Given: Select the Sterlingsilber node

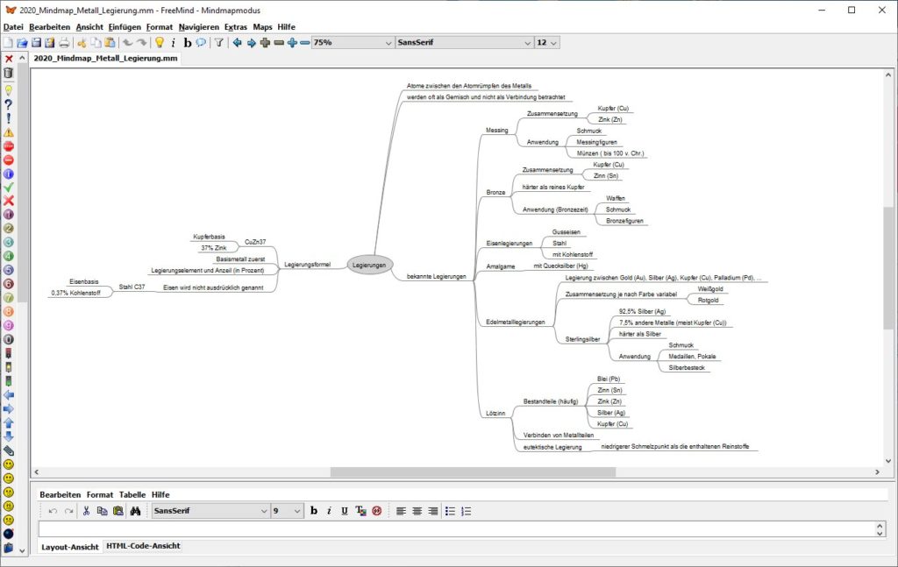Looking at the screenshot, I should (x=582, y=339).
